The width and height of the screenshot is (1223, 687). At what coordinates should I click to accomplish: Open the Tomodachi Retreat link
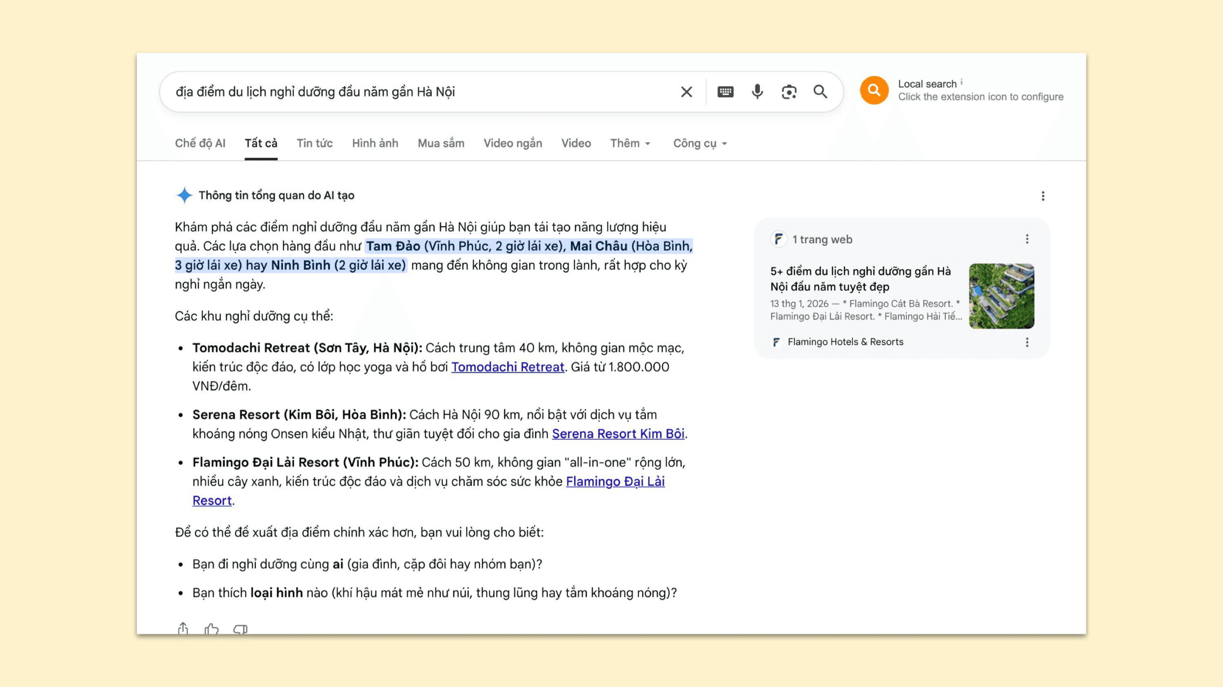[x=508, y=367]
